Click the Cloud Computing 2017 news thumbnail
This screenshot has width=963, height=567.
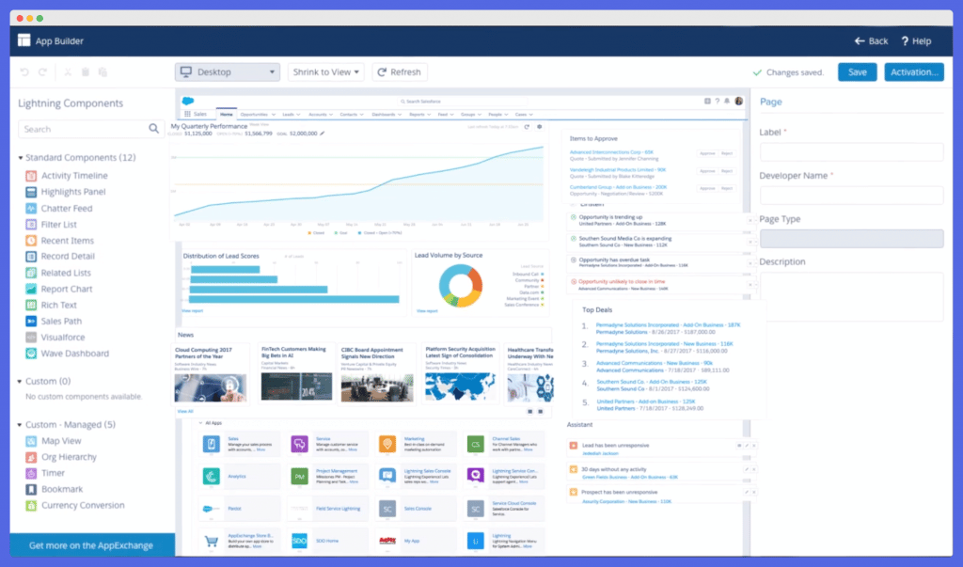(210, 387)
